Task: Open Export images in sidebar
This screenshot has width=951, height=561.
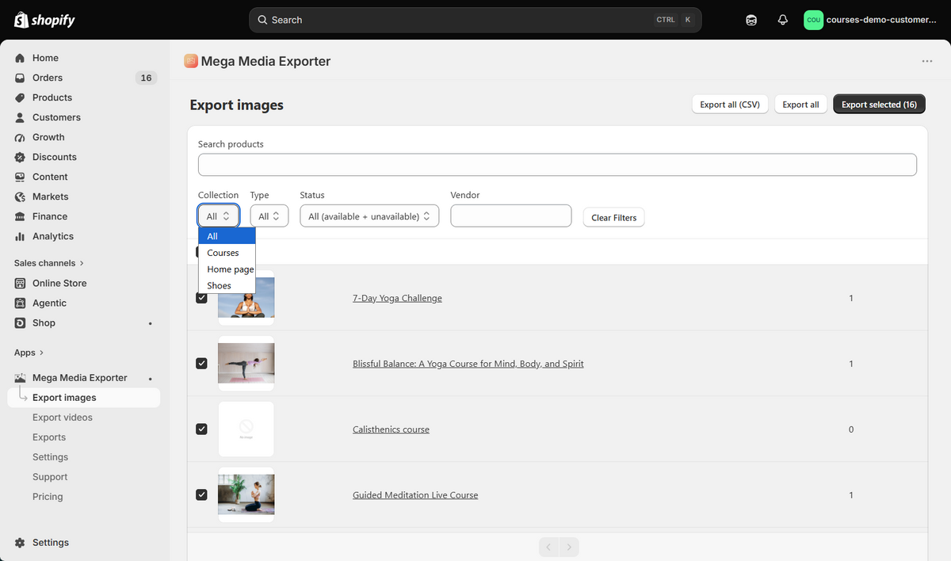Action: (x=84, y=398)
